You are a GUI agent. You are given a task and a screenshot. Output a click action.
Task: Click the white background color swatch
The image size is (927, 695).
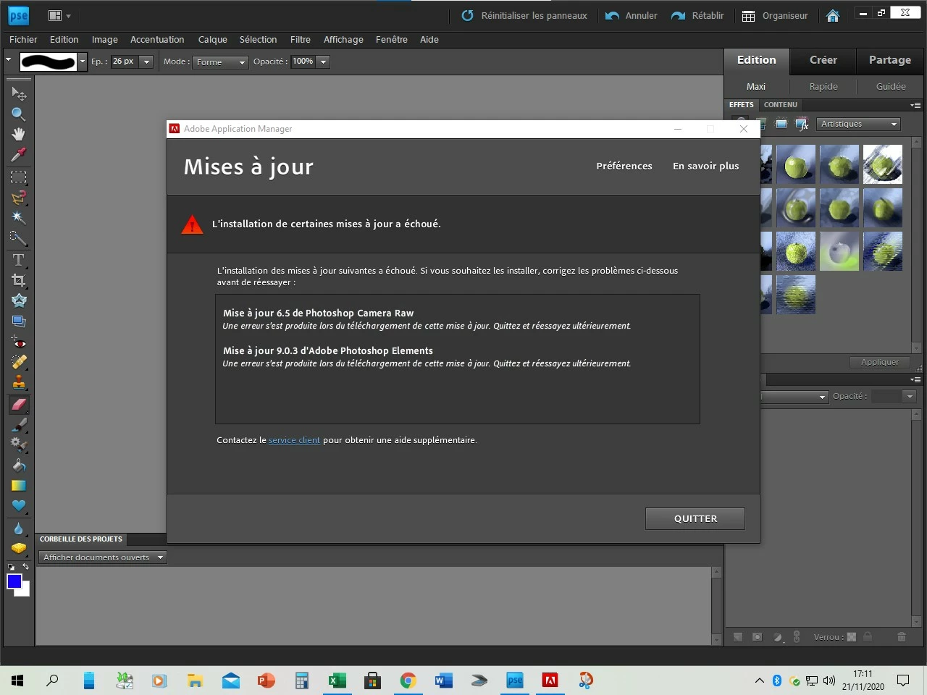coord(25,591)
